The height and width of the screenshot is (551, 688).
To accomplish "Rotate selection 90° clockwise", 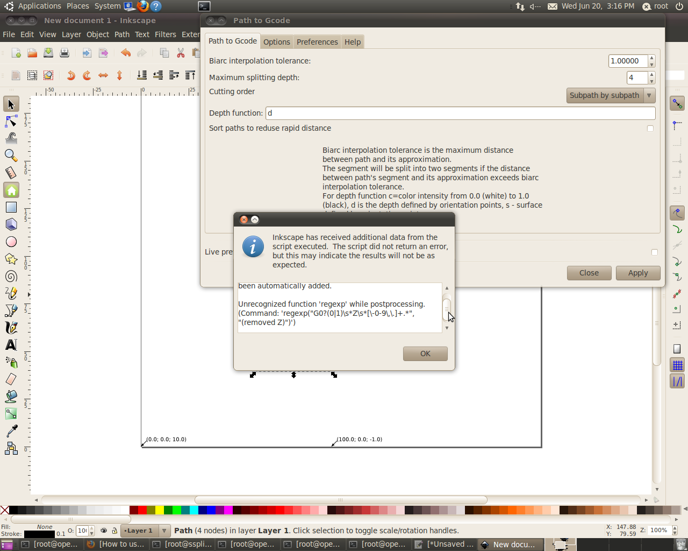I will (x=87, y=75).
